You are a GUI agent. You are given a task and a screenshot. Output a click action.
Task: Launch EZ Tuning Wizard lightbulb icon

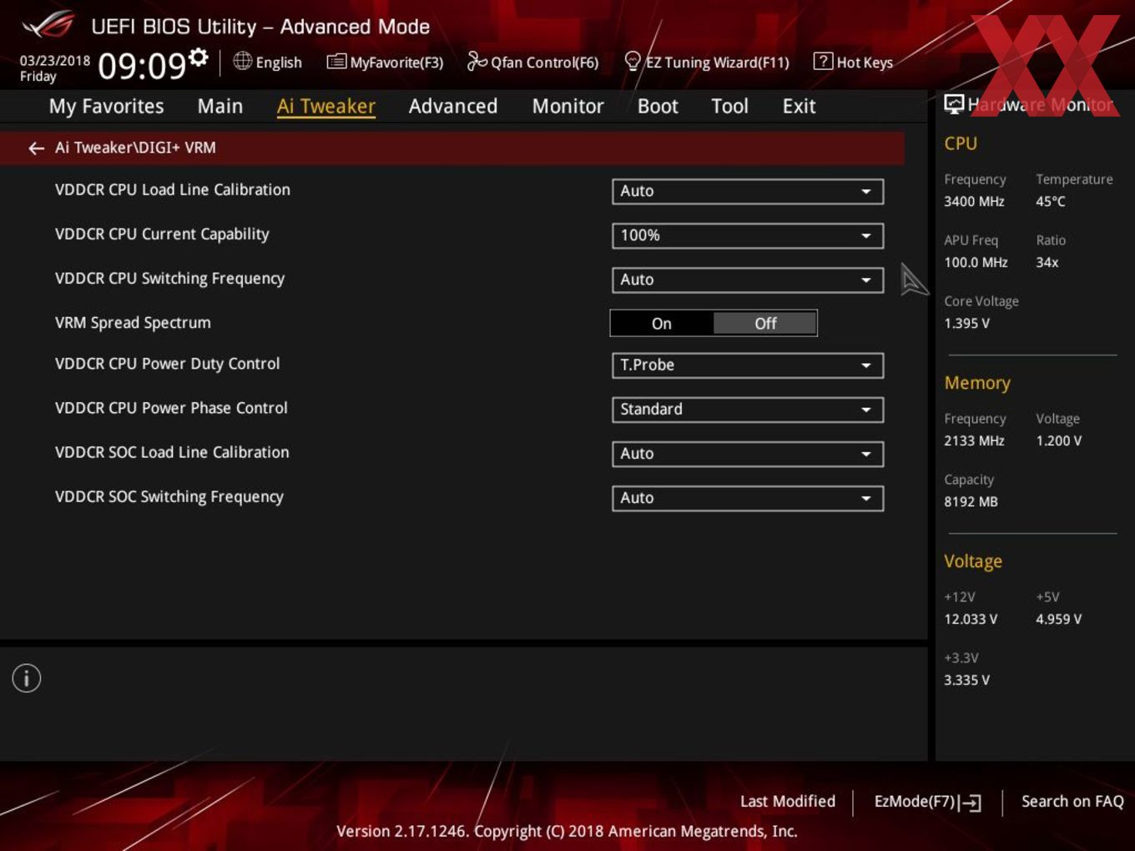pyautogui.click(x=633, y=61)
